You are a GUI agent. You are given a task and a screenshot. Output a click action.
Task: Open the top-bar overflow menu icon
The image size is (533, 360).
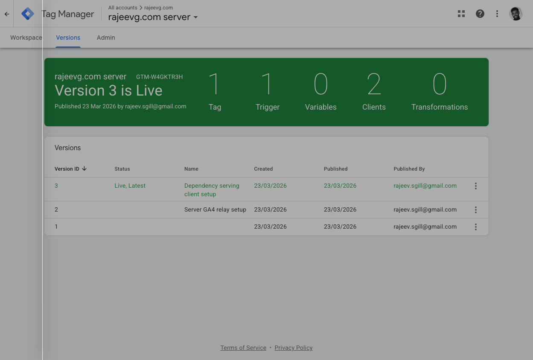coord(497,14)
